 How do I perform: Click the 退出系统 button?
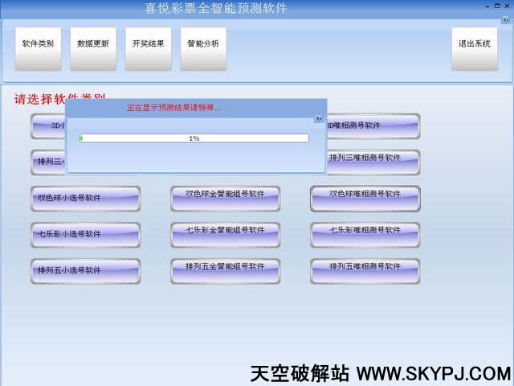click(474, 43)
